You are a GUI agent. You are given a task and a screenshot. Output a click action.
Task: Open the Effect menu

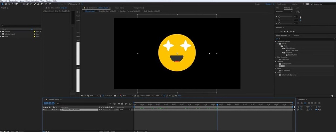click(x=28, y=1)
